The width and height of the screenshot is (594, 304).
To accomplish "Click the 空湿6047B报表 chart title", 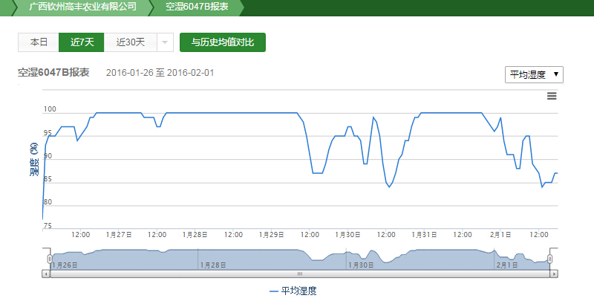I will tap(53, 72).
